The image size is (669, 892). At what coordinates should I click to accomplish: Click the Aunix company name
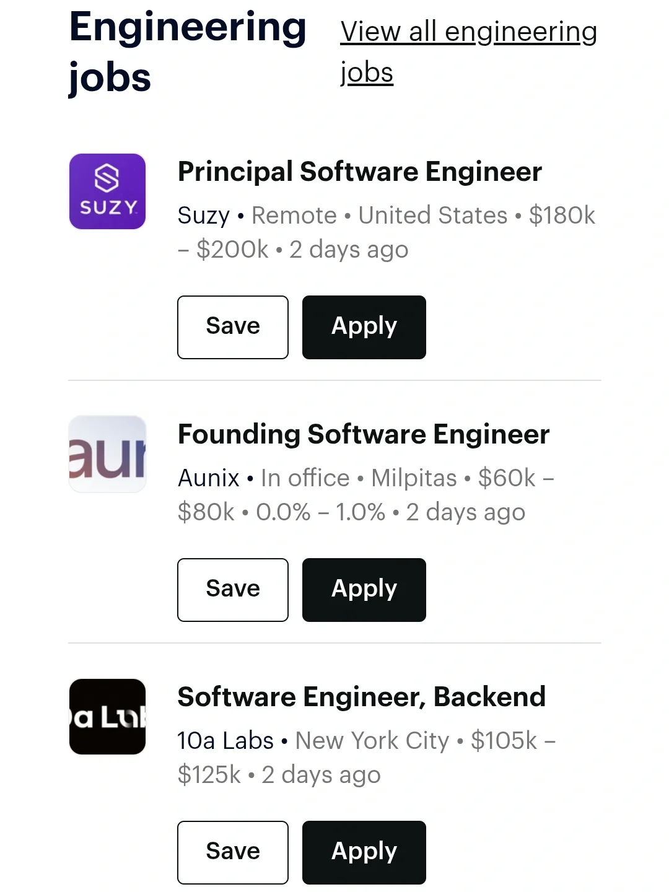coord(208,478)
